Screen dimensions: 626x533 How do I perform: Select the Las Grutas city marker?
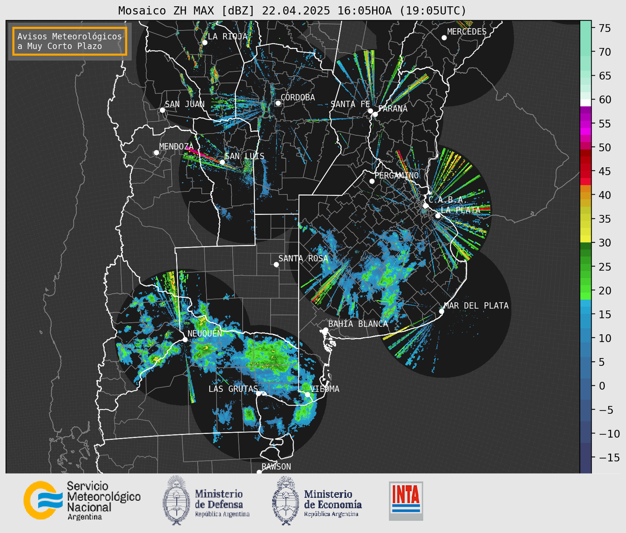coord(259,393)
